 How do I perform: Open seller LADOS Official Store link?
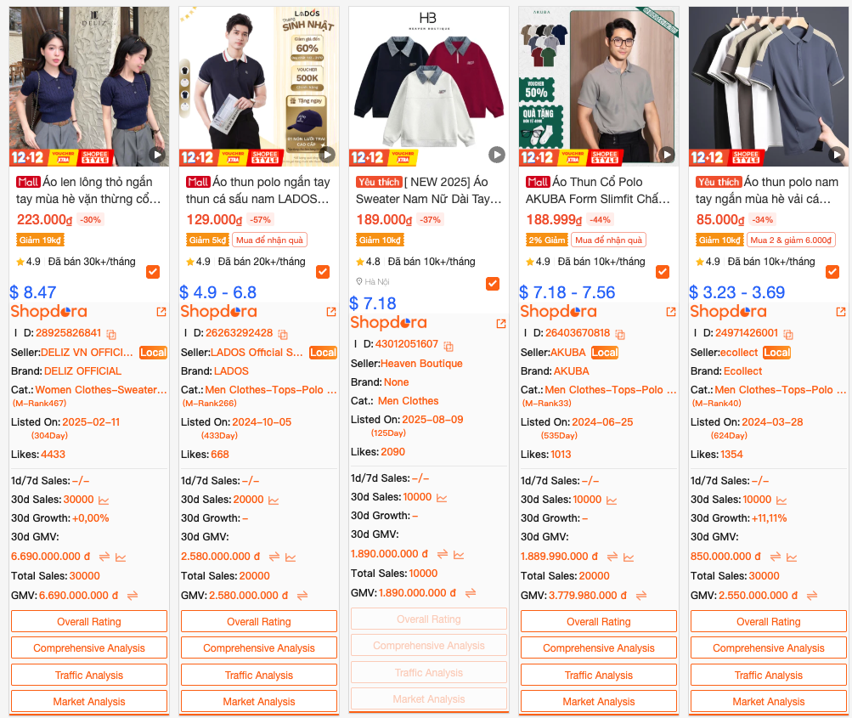(257, 353)
